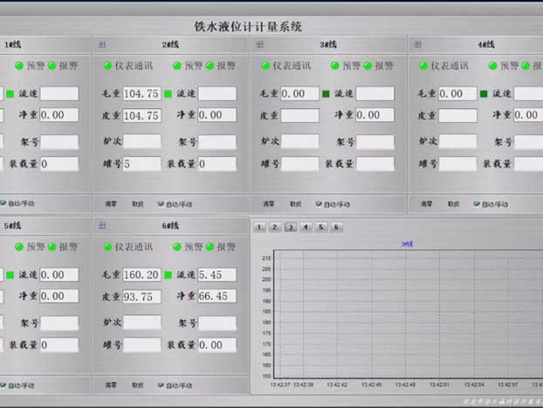Open chart tab 6
Image resolution: width=543 pixels, height=408 pixels.
(x=336, y=227)
